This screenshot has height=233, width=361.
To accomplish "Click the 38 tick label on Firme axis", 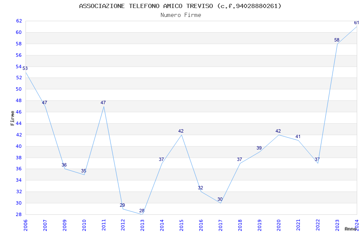I will 19,158.
